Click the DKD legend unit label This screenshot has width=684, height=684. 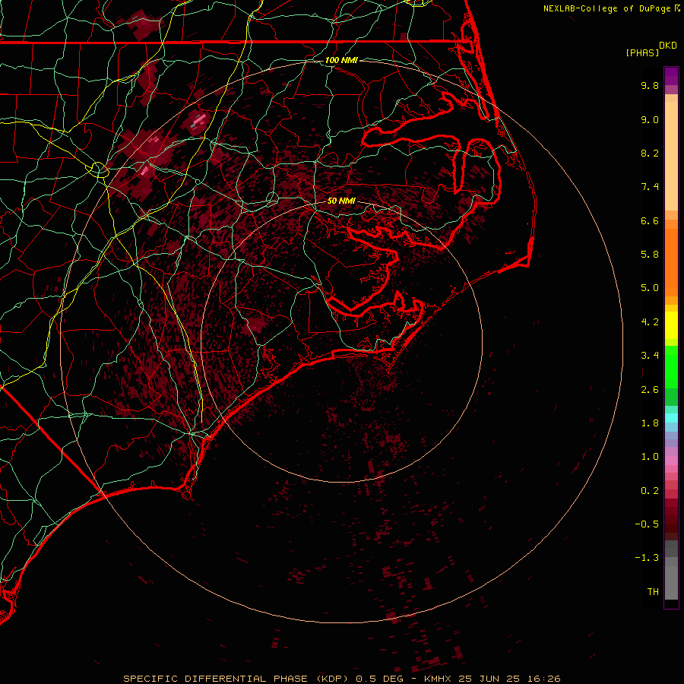[x=667, y=46]
